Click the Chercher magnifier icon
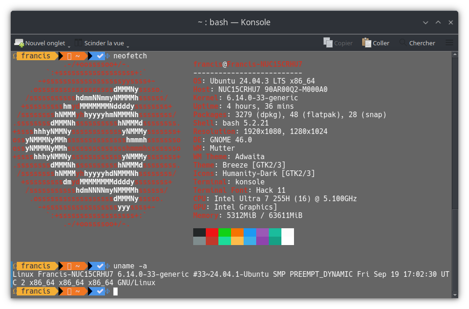This screenshot has width=469, height=309. coord(402,43)
